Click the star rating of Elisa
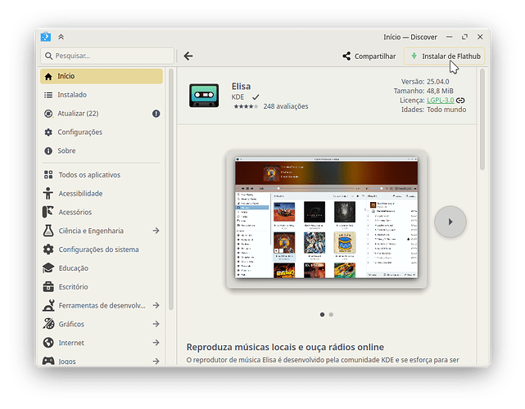 coord(246,106)
